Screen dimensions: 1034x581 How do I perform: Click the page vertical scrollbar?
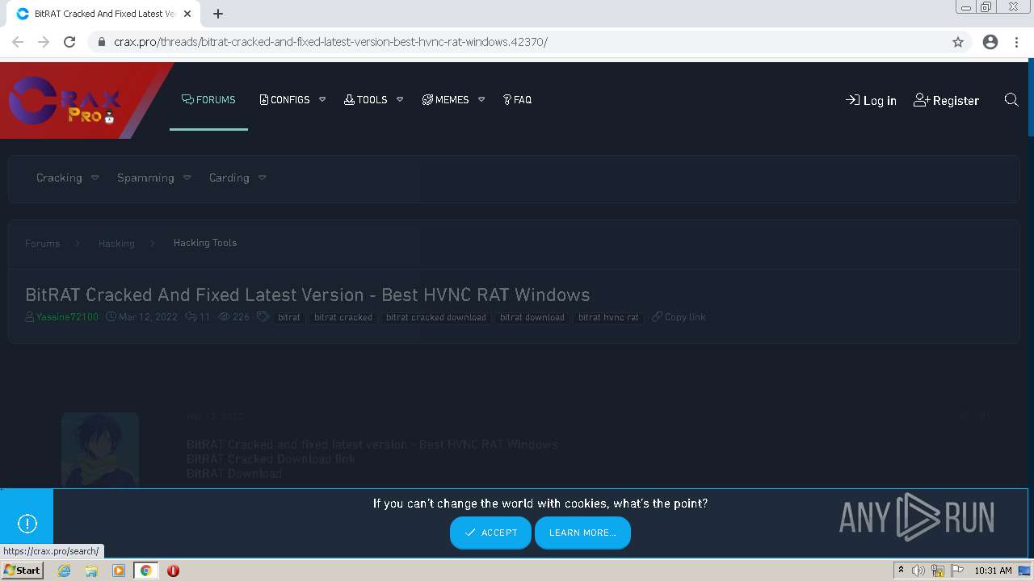[x=1030, y=98]
